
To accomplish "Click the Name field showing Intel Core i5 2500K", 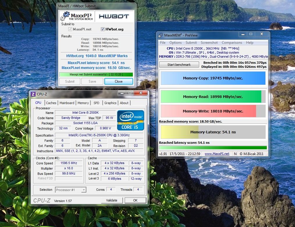I will [85, 112].
